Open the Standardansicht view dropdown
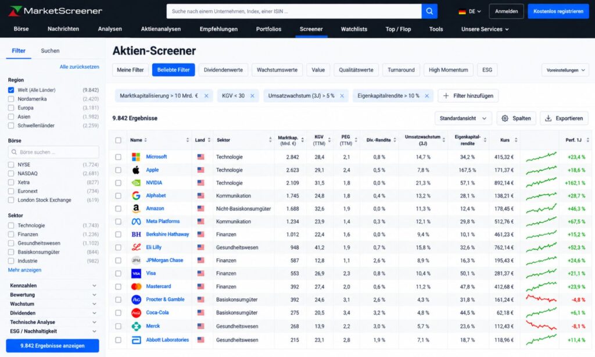595x357 pixels. pos(463,119)
